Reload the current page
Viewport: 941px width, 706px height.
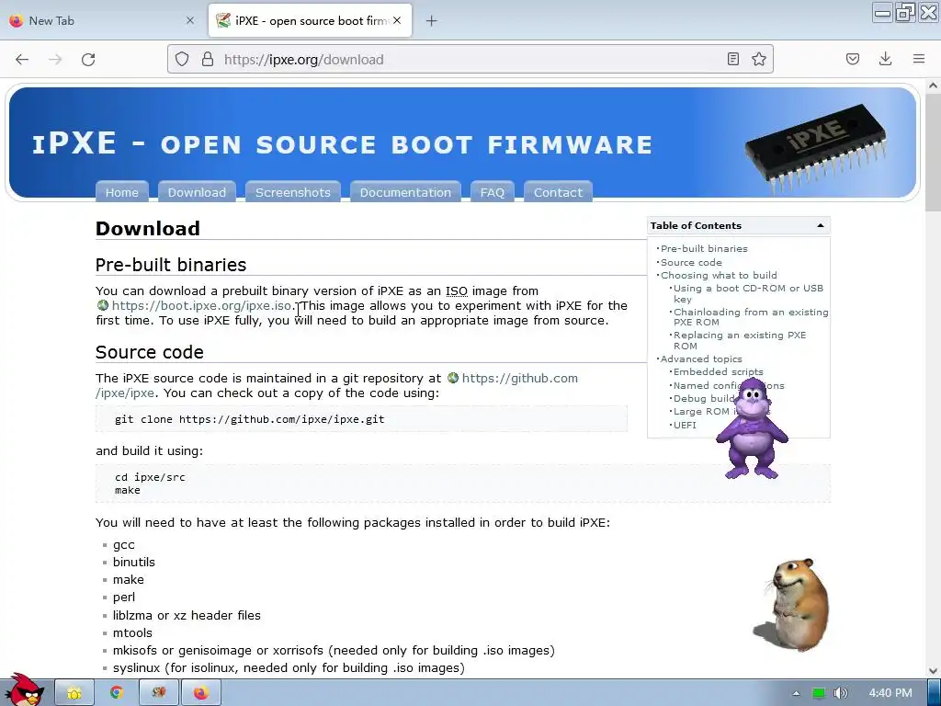click(88, 59)
